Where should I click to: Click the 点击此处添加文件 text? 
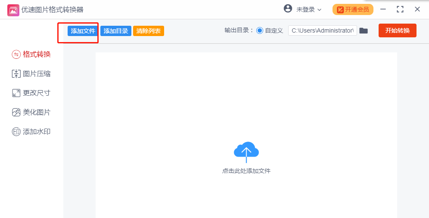pyautogui.click(x=246, y=171)
